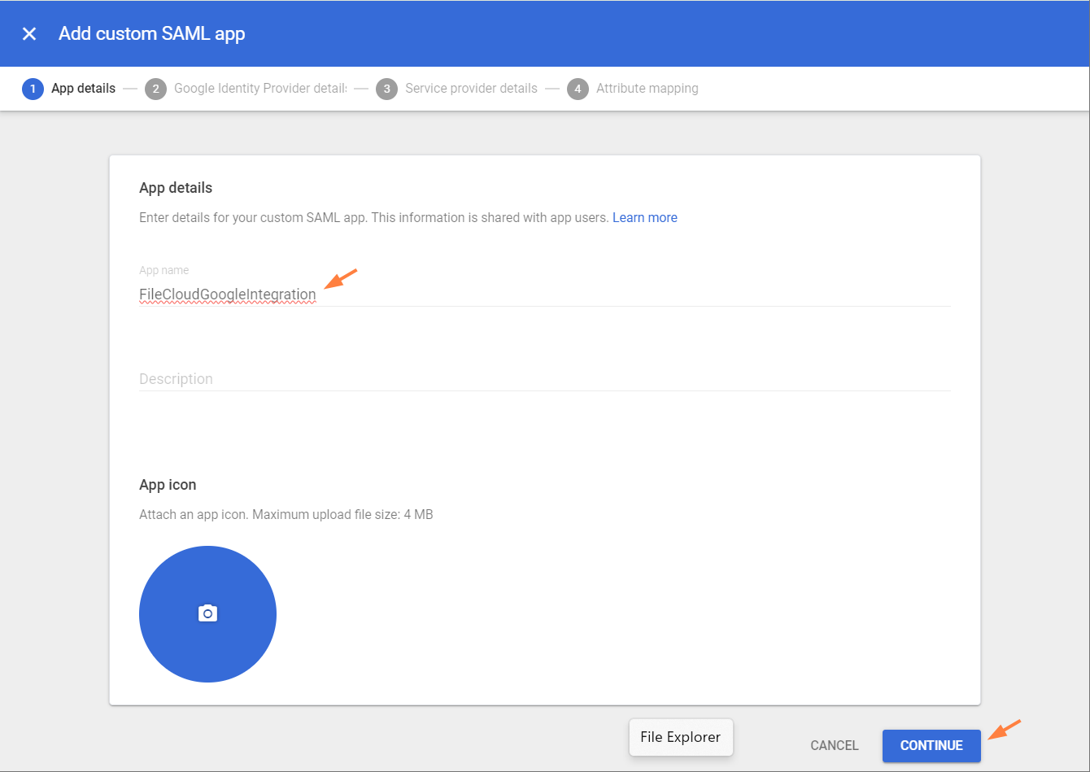1090x772 pixels.
Task: Close the Add custom SAML app dialog
Action: point(29,33)
